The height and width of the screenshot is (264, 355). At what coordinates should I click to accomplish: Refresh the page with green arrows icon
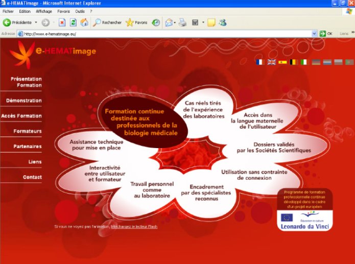tap(73, 22)
